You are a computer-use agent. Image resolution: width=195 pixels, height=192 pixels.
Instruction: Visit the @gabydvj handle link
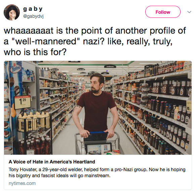click(x=33, y=16)
